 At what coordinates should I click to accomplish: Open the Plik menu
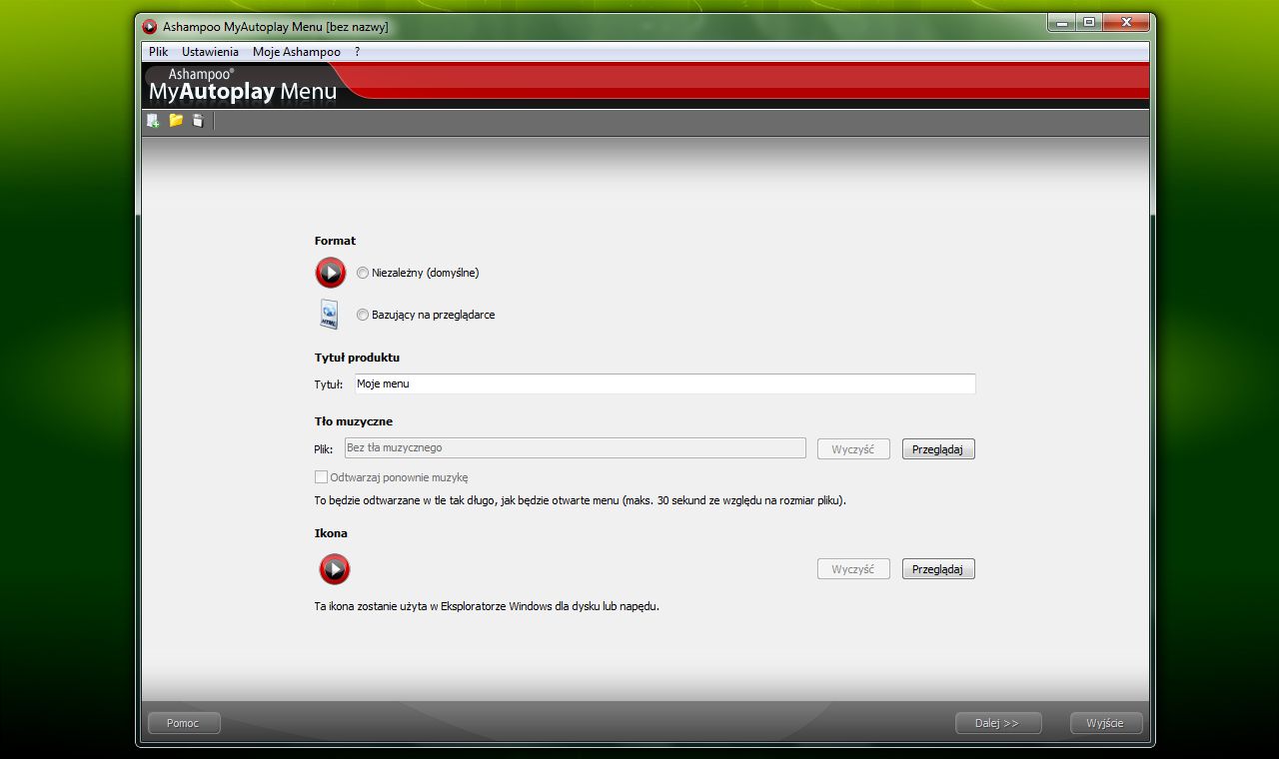coord(158,52)
